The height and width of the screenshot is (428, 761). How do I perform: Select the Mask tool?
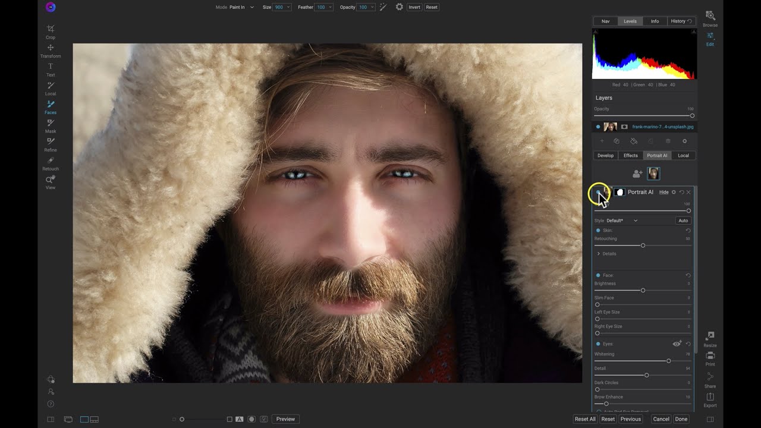tap(51, 125)
